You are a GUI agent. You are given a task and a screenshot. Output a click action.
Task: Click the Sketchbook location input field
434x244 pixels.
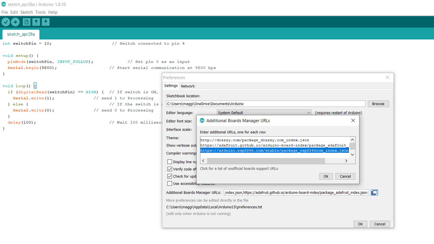266,104
